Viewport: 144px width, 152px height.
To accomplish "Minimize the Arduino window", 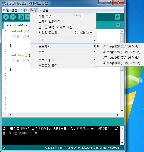I will 102,3.
